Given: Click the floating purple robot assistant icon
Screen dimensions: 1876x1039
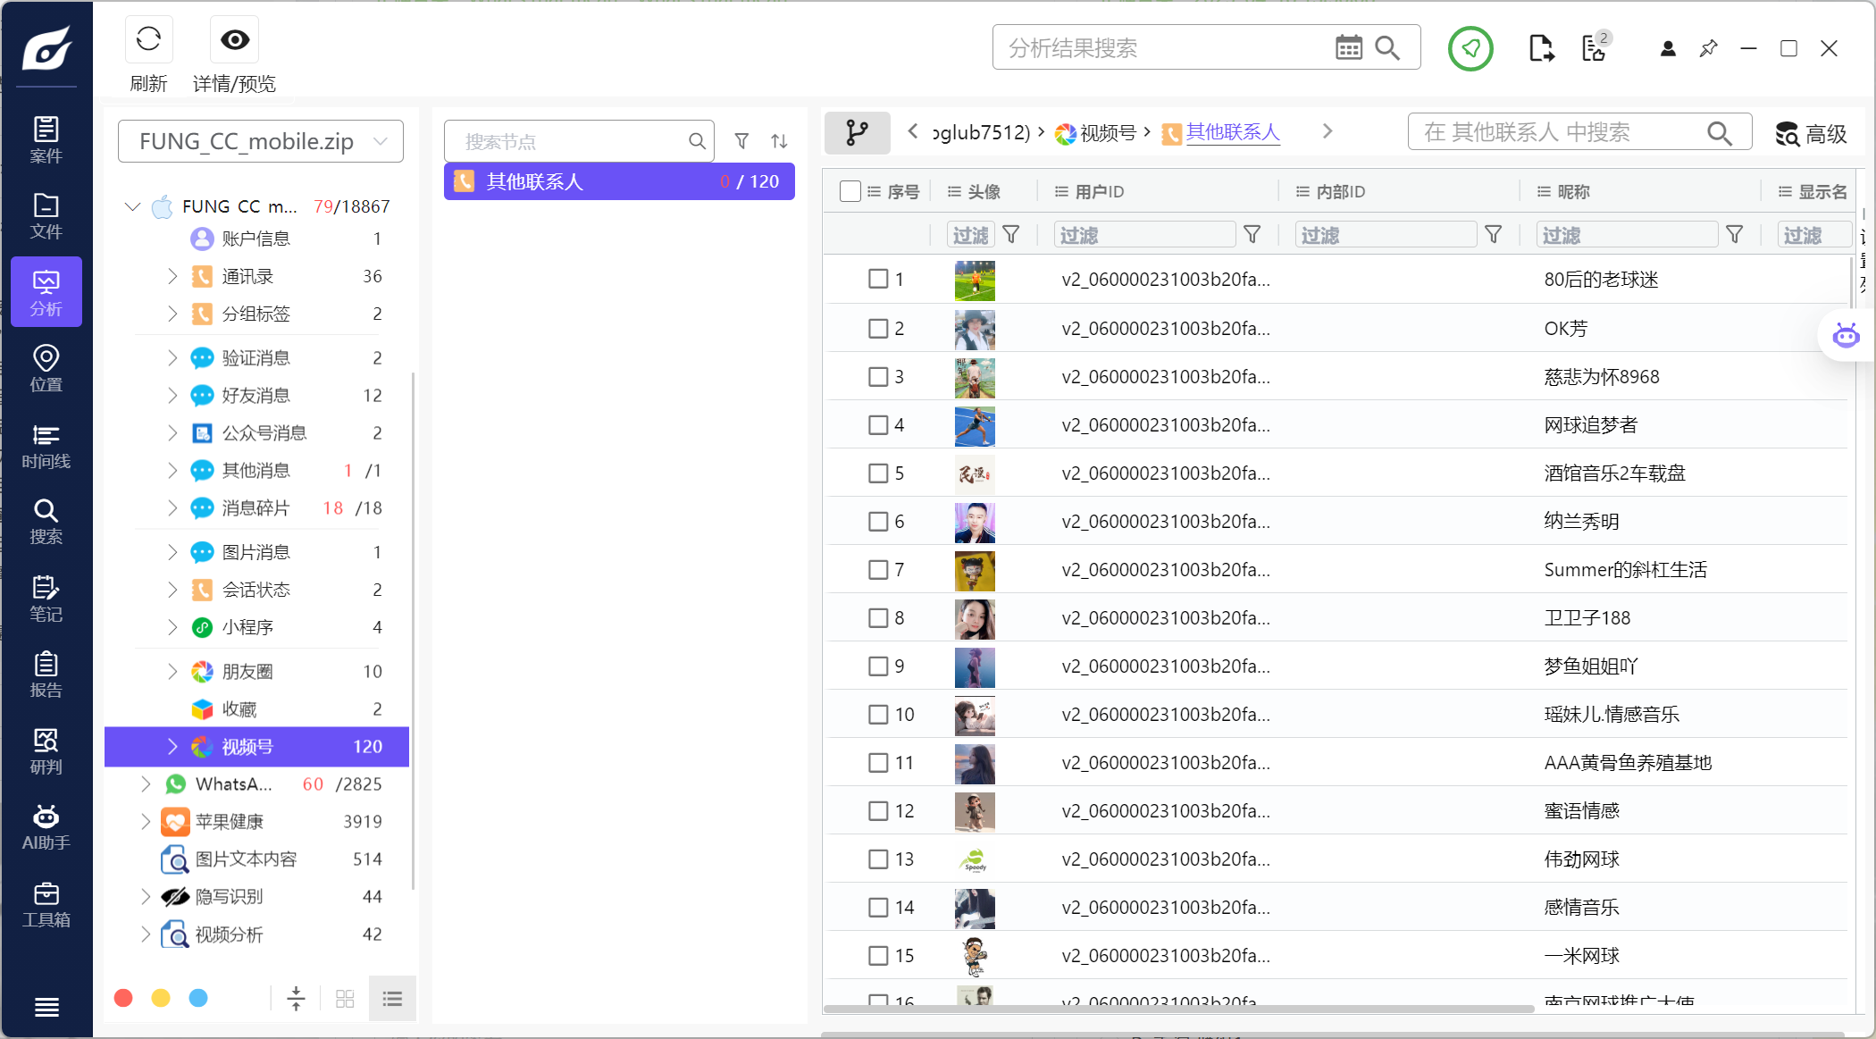Looking at the screenshot, I should coord(1846,336).
